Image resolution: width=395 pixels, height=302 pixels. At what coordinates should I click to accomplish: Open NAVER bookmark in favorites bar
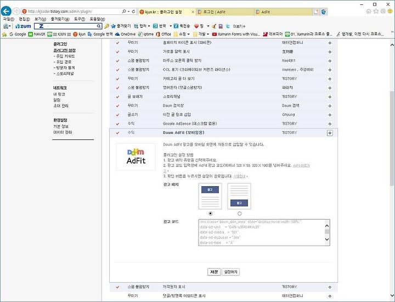(x=37, y=34)
